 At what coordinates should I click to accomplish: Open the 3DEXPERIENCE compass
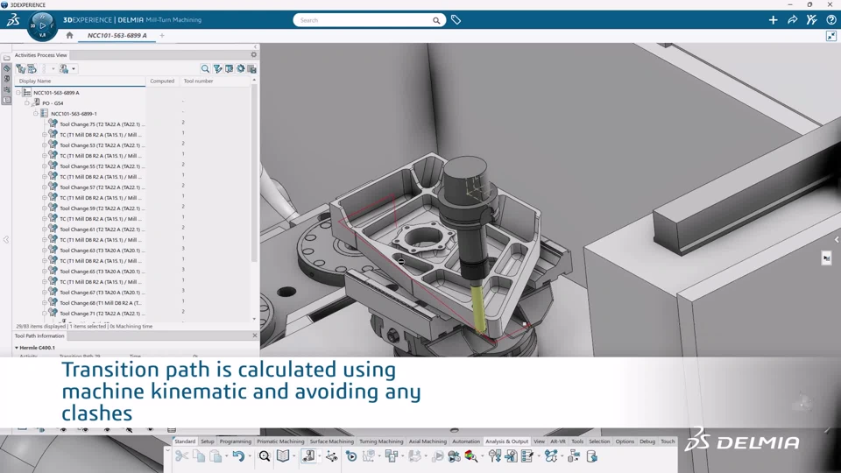coord(42,25)
